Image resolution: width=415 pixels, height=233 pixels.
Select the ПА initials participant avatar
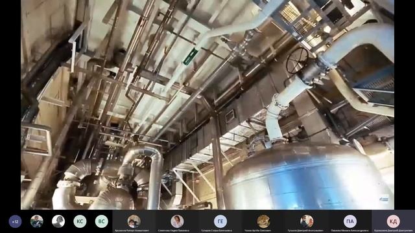(350, 221)
